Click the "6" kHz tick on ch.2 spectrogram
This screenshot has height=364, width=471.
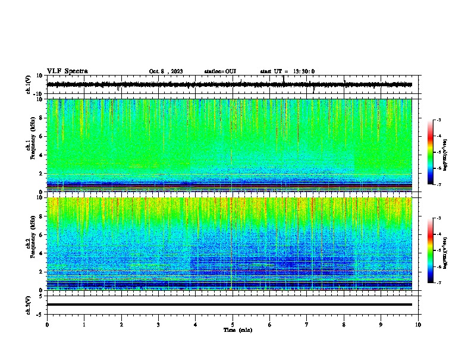click(41, 235)
